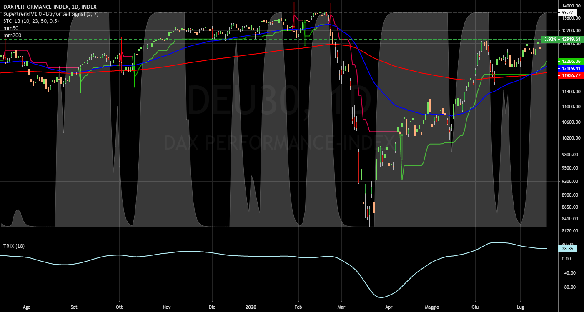Click 40.00 on the TRIX axis

click(568, 245)
